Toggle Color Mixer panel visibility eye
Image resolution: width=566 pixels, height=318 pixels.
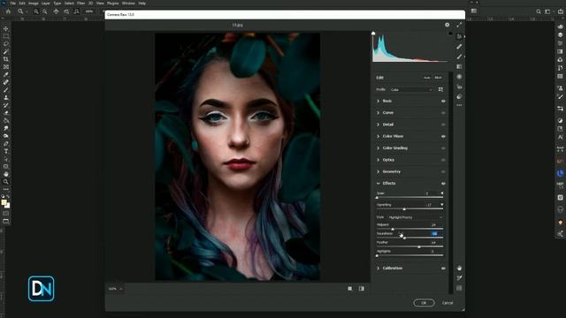(x=443, y=137)
